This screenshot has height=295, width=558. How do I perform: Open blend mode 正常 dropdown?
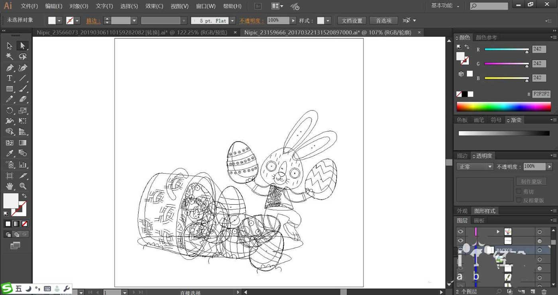tap(475, 167)
